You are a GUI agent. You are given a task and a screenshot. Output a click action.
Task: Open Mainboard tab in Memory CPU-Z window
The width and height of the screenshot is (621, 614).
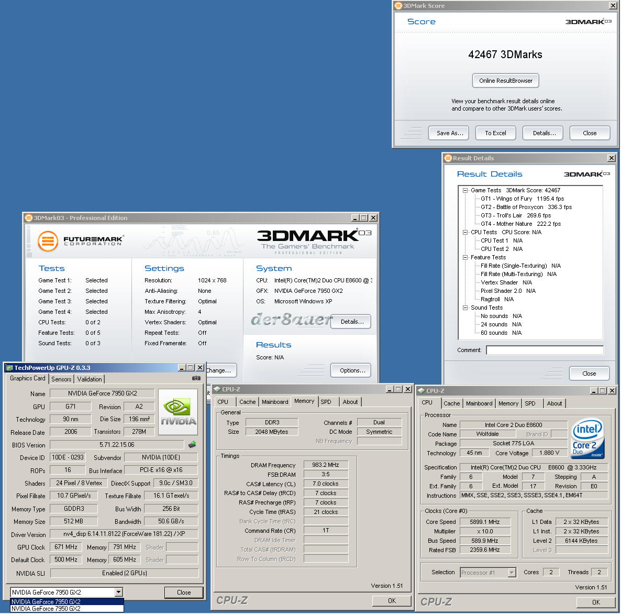coord(275,402)
